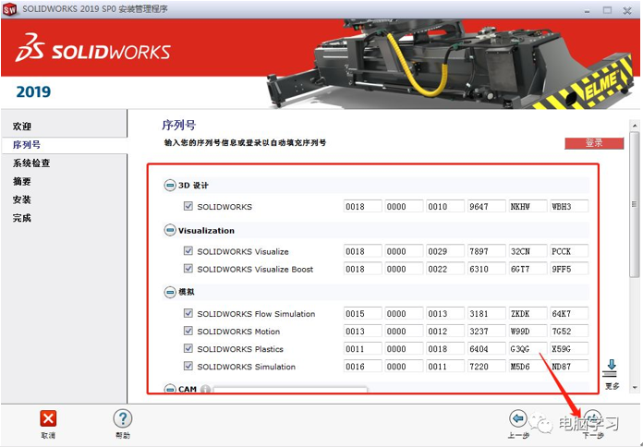The image size is (643, 447).
Task: Select 安装 step in sidebar
Action: pyautogui.click(x=22, y=199)
